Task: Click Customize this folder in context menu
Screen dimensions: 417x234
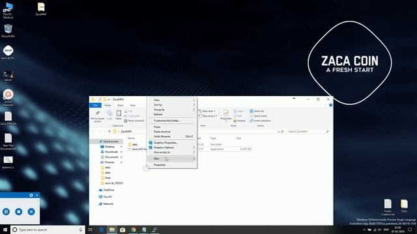Action: (172, 121)
